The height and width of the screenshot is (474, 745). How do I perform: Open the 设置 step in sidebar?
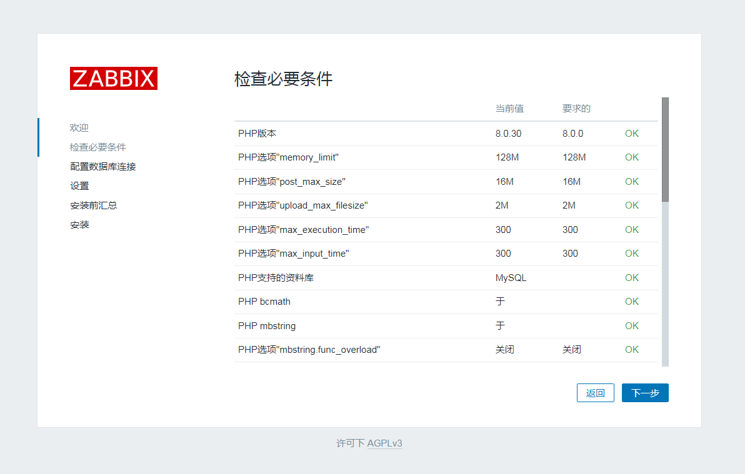click(79, 186)
